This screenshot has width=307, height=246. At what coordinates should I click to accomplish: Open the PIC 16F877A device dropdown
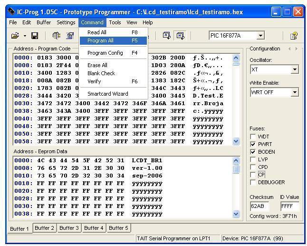pyautogui.click(x=260, y=36)
